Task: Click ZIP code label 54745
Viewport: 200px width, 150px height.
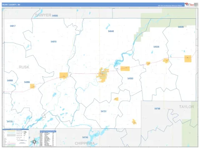Action: pos(85,137)
